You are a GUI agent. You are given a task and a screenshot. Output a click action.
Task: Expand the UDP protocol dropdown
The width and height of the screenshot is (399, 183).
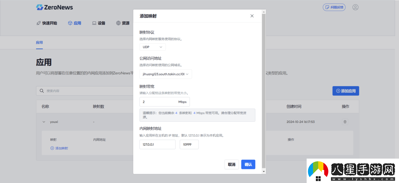click(x=152, y=47)
